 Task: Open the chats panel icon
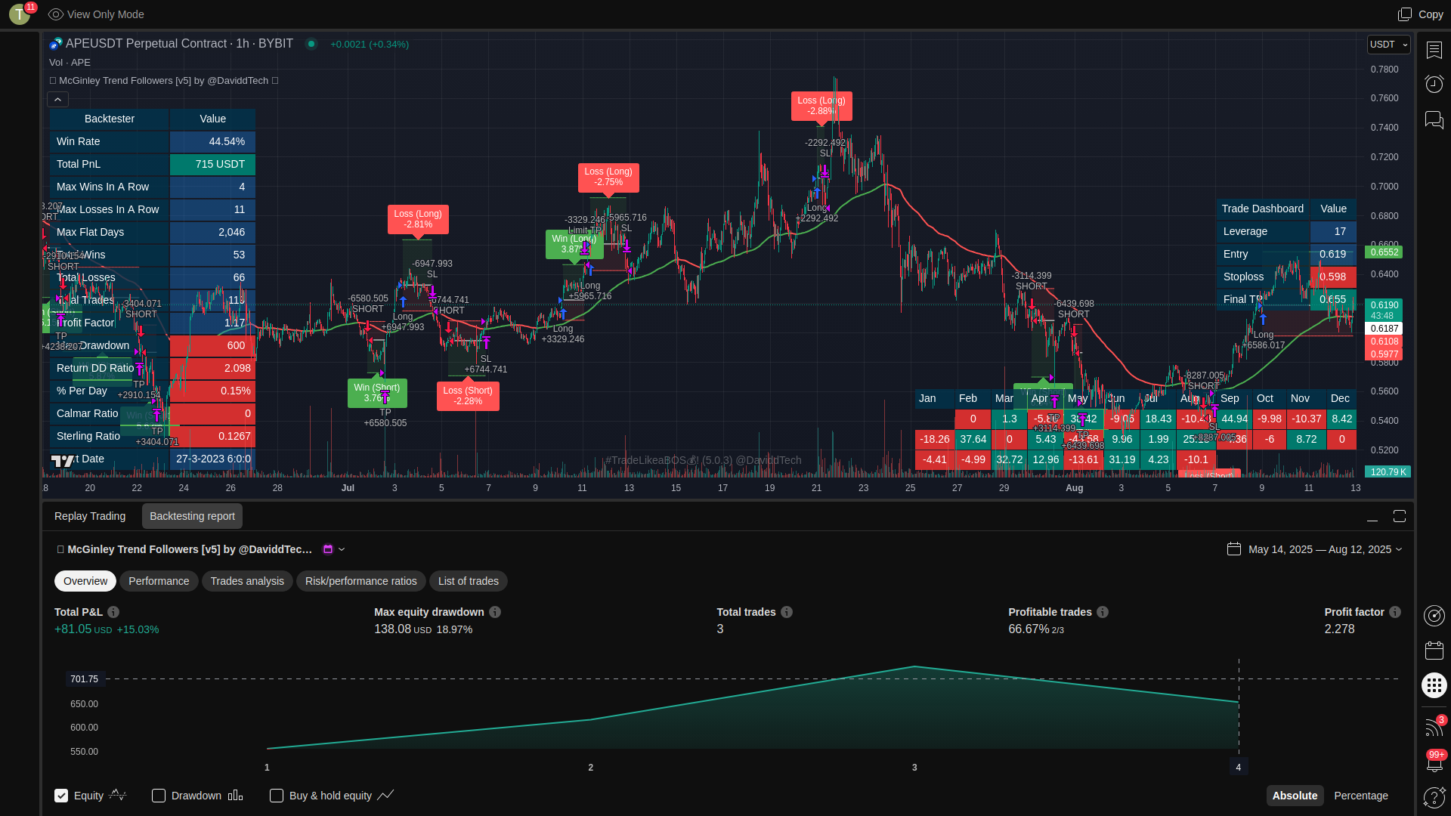coord(1434,119)
